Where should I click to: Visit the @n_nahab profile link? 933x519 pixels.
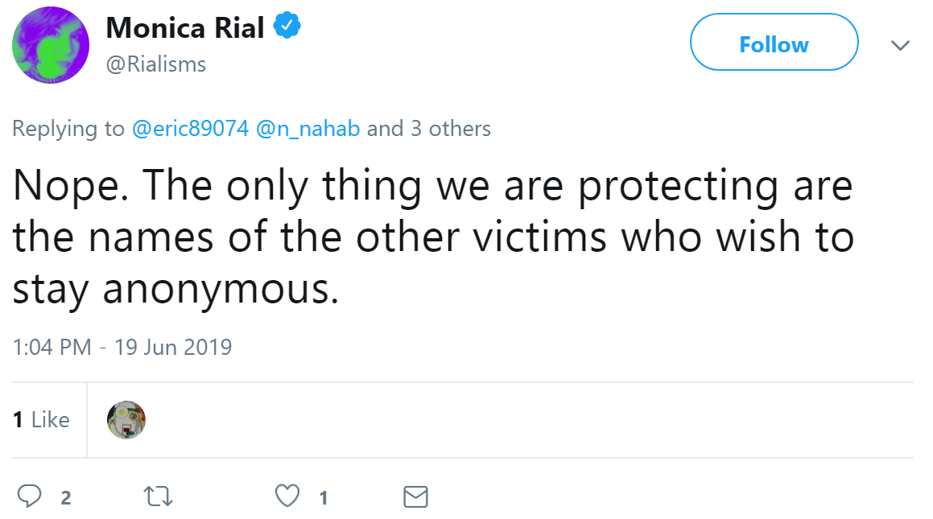(x=308, y=129)
